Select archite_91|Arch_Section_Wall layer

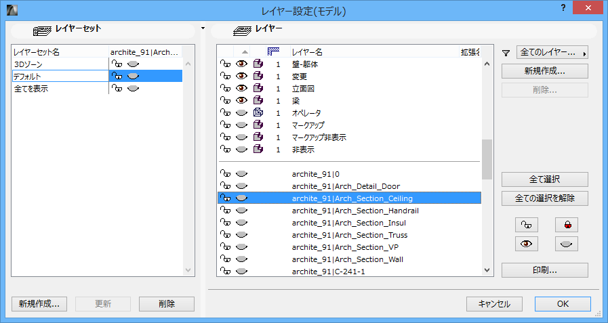pyautogui.click(x=349, y=259)
